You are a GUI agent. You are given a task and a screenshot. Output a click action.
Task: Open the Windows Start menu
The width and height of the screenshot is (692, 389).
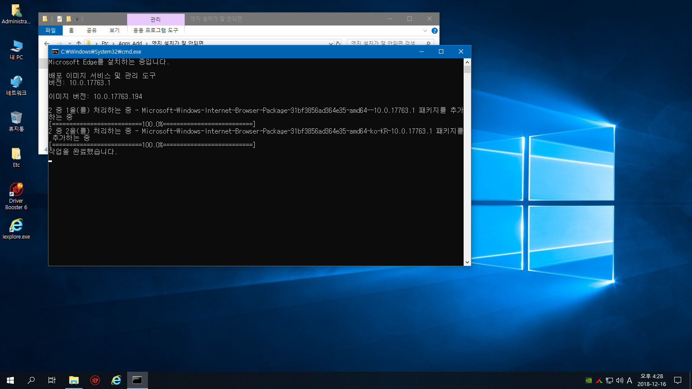(x=10, y=380)
